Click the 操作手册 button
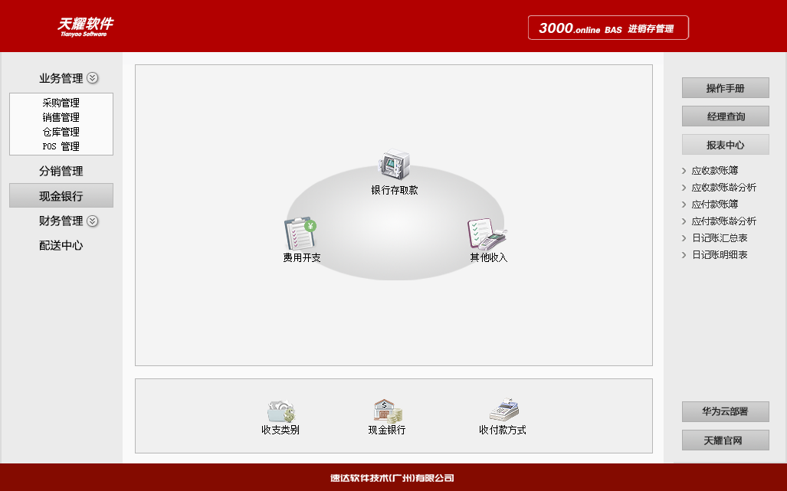Viewport: 787px width, 491px height. [725, 87]
